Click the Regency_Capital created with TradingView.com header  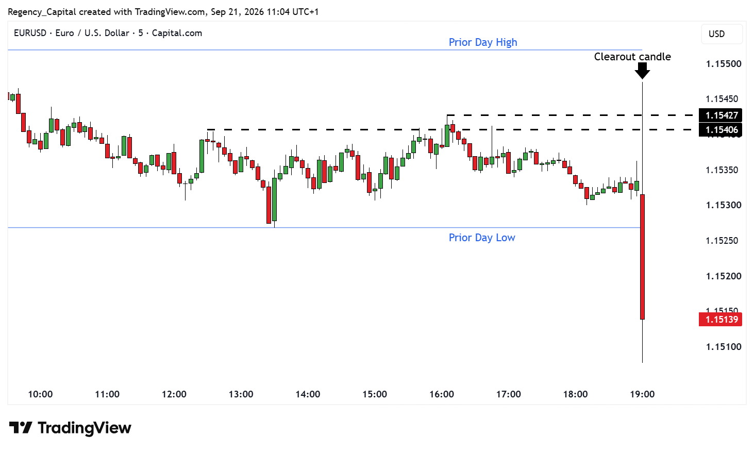[x=163, y=12]
